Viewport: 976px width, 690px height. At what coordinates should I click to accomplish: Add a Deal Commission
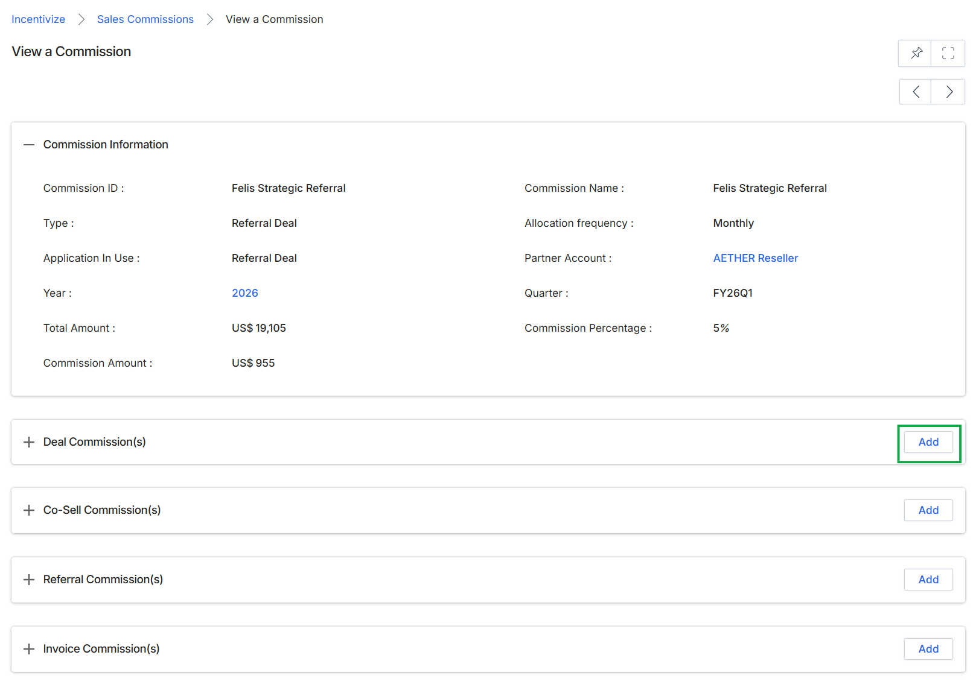tap(928, 442)
